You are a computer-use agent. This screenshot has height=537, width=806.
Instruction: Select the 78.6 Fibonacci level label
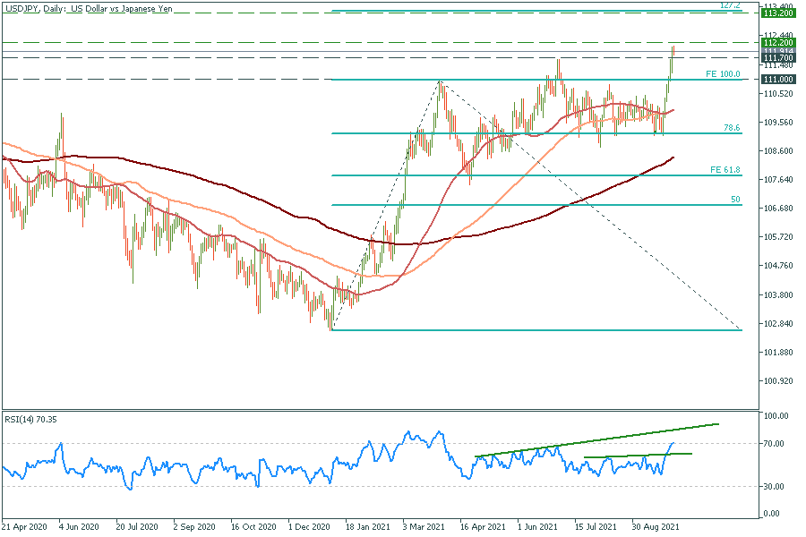[x=732, y=128]
